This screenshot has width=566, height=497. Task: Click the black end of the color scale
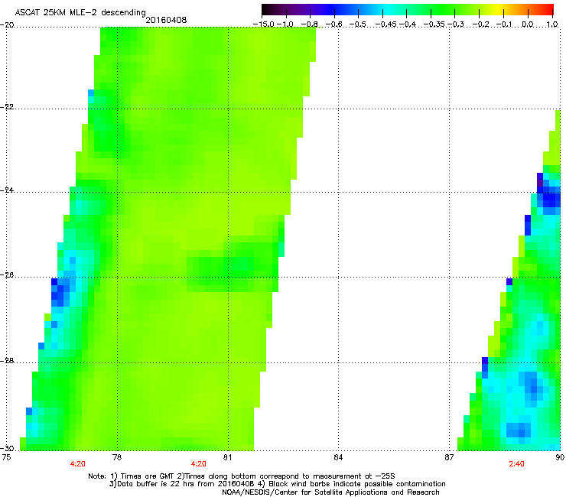[267, 9]
